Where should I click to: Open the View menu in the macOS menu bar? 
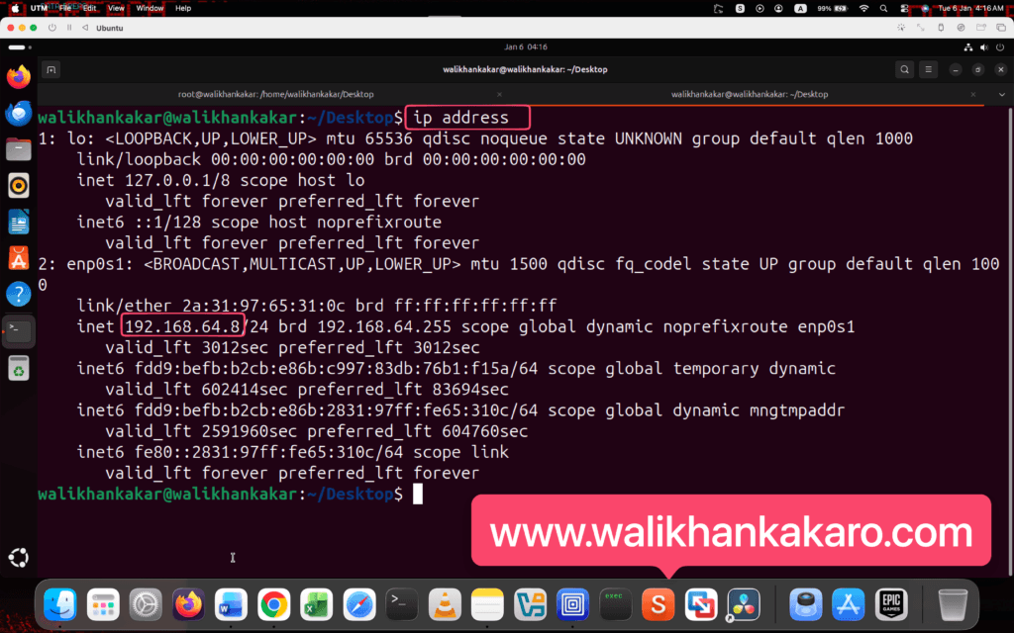click(116, 8)
